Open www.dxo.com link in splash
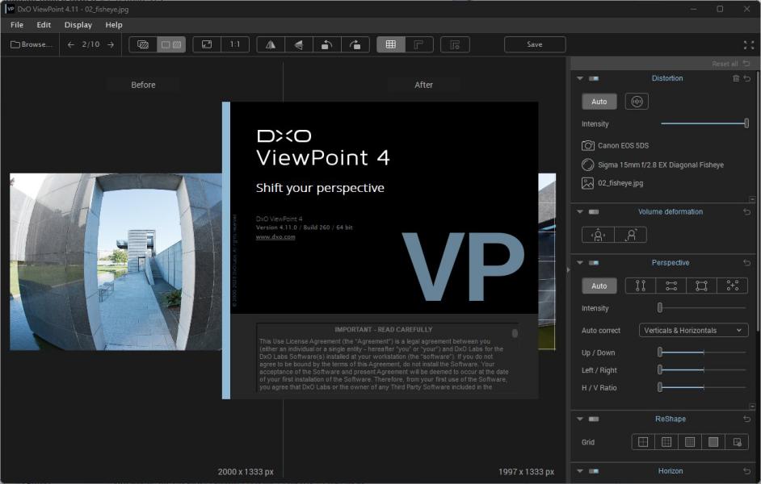Image resolution: width=761 pixels, height=484 pixels. click(x=275, y=237)
